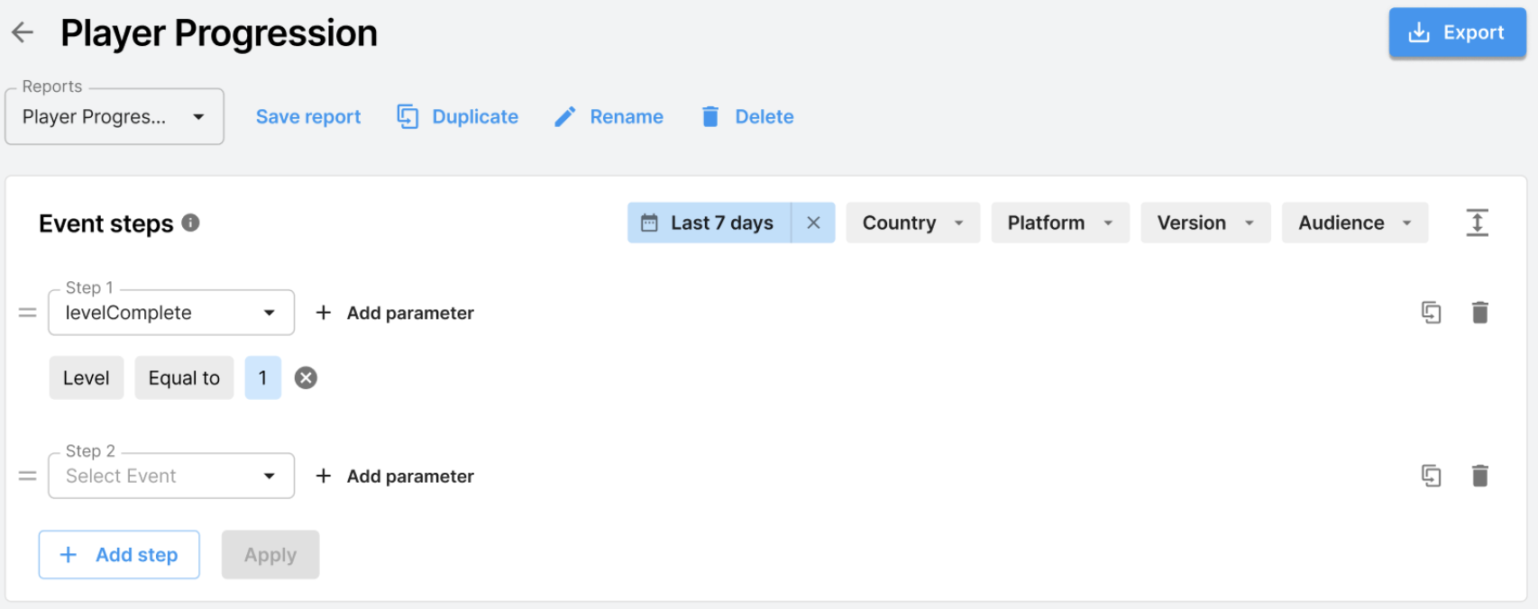
Task: Click the Export button
Action: [1457, 33]
